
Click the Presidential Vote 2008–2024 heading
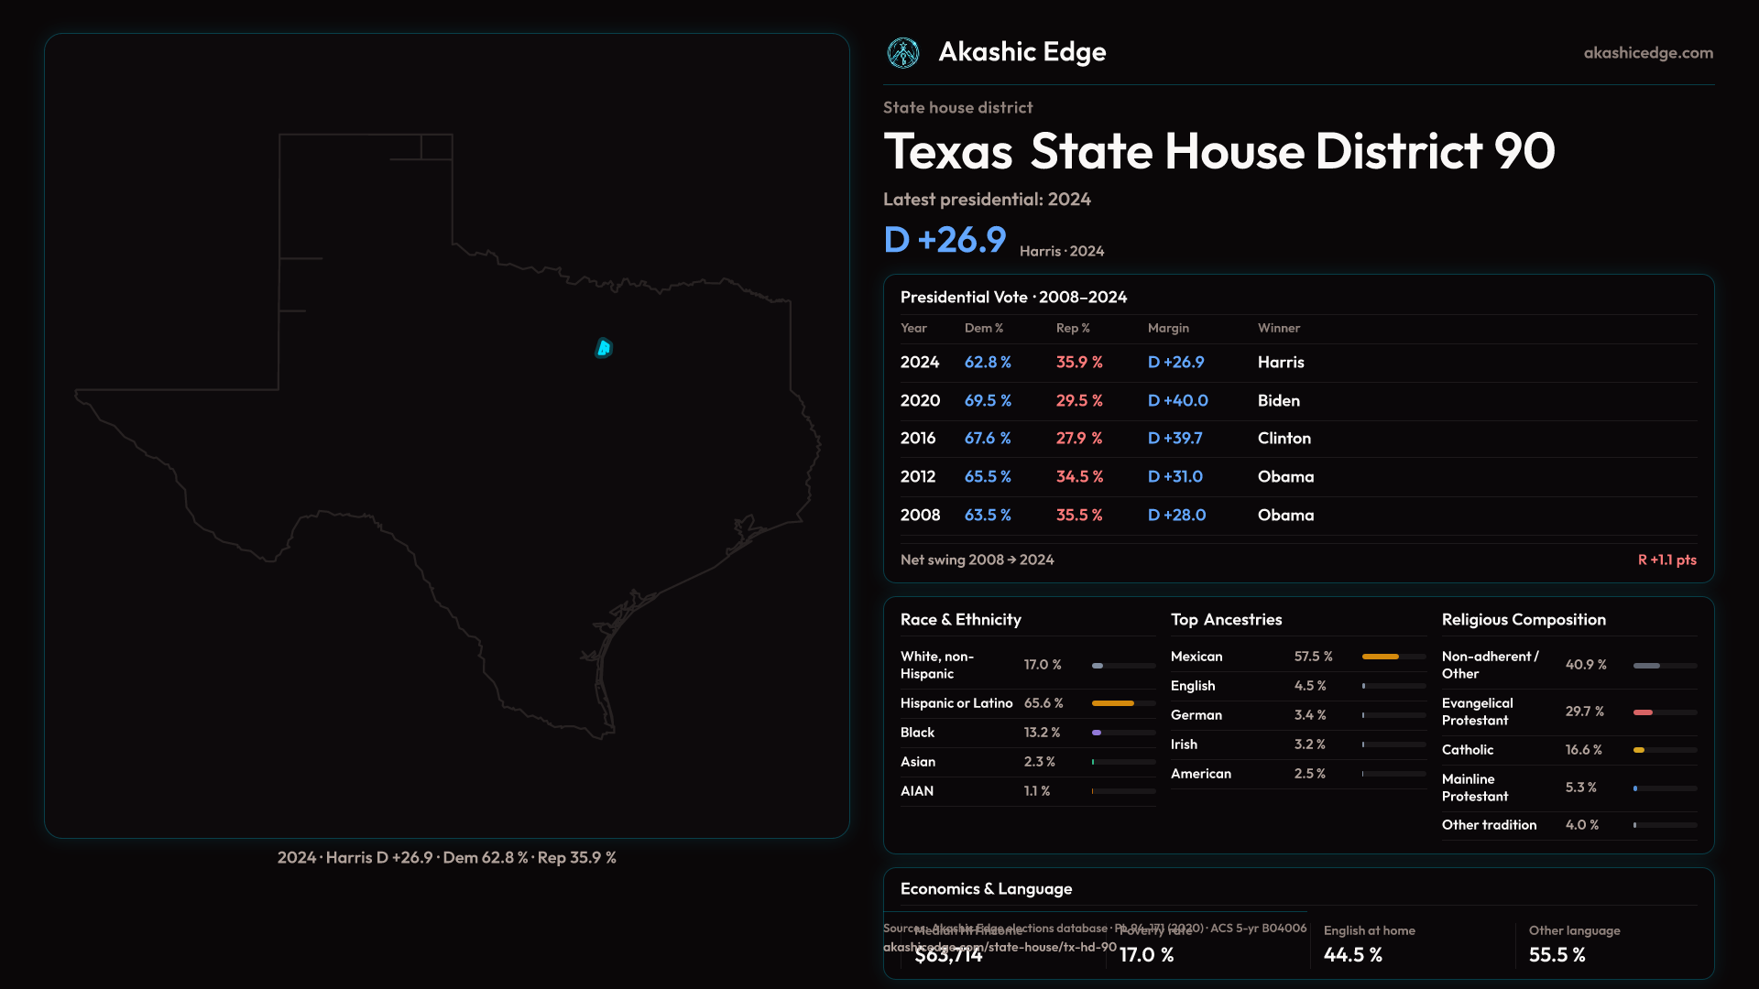point(1013,298)
